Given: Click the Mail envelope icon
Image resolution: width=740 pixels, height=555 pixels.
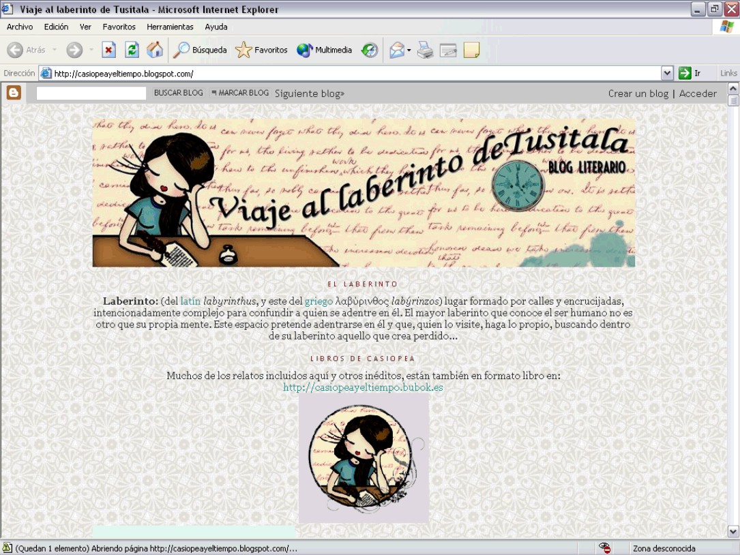Looking at the screenshot, I should click(x=396, y=50).
